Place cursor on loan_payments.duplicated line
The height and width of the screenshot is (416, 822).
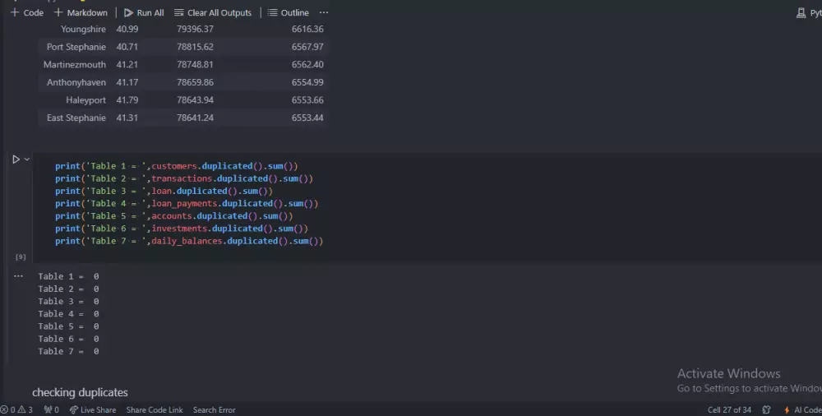187,204
